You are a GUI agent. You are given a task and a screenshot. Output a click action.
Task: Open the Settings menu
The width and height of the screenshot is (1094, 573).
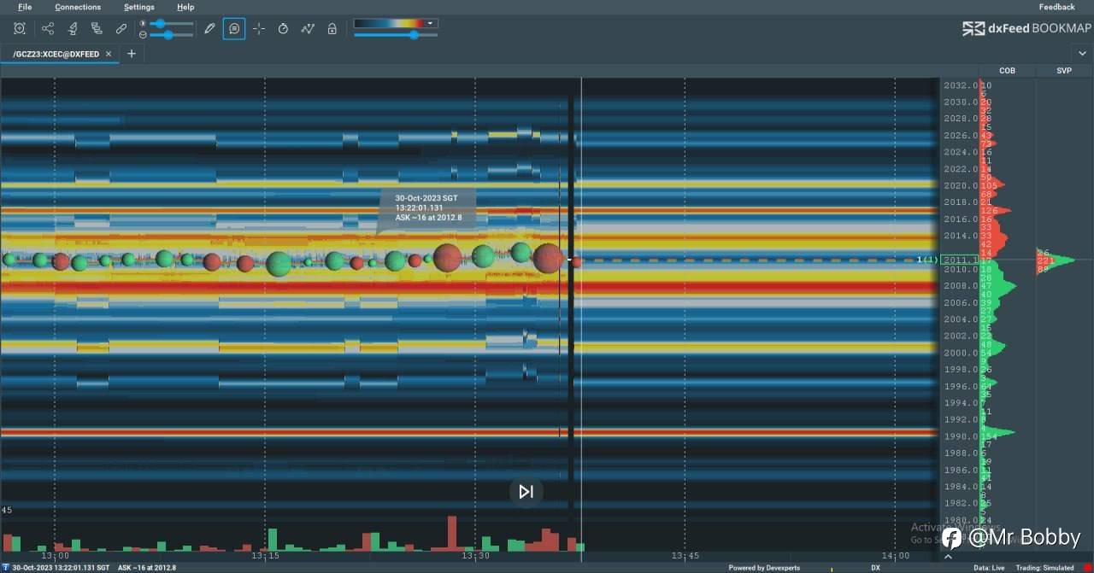(139, 7)
